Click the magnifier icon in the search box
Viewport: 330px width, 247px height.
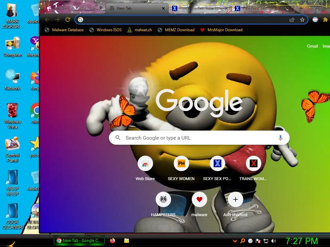click(118, 138)
